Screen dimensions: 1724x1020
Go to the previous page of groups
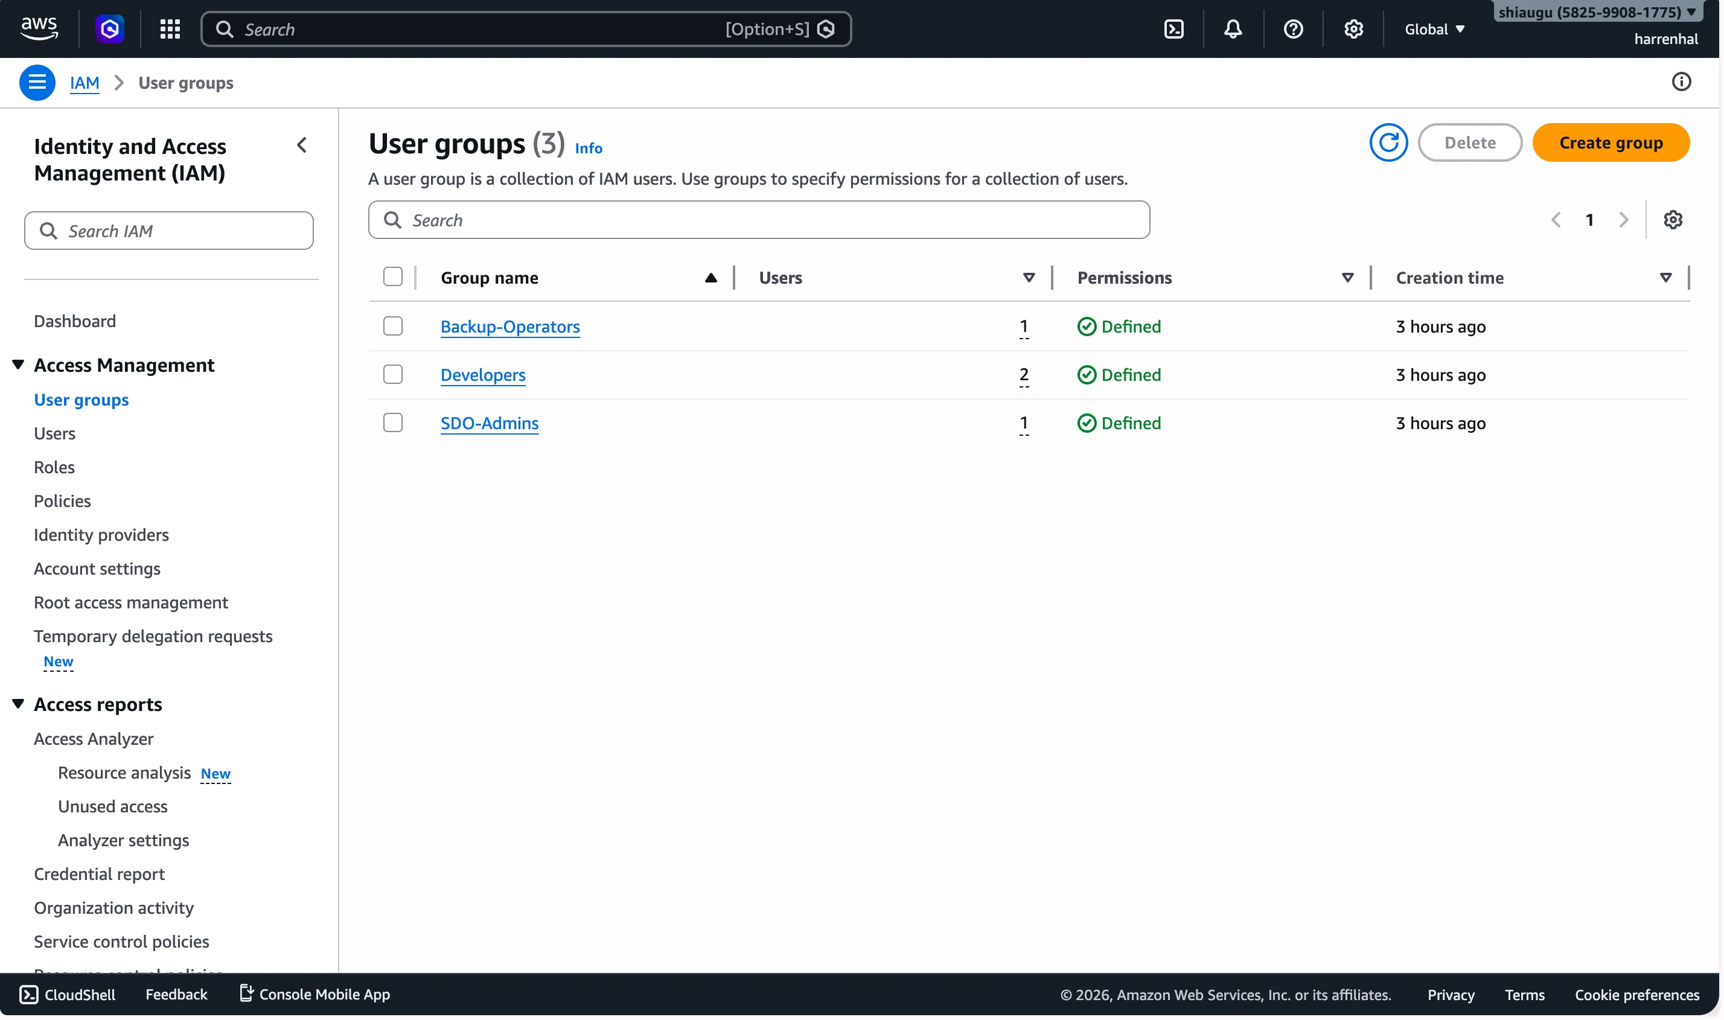(1556, 220)
